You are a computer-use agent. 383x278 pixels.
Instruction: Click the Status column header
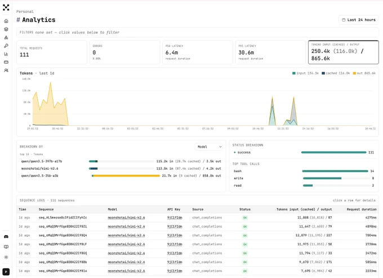click(x=245, y=209)
